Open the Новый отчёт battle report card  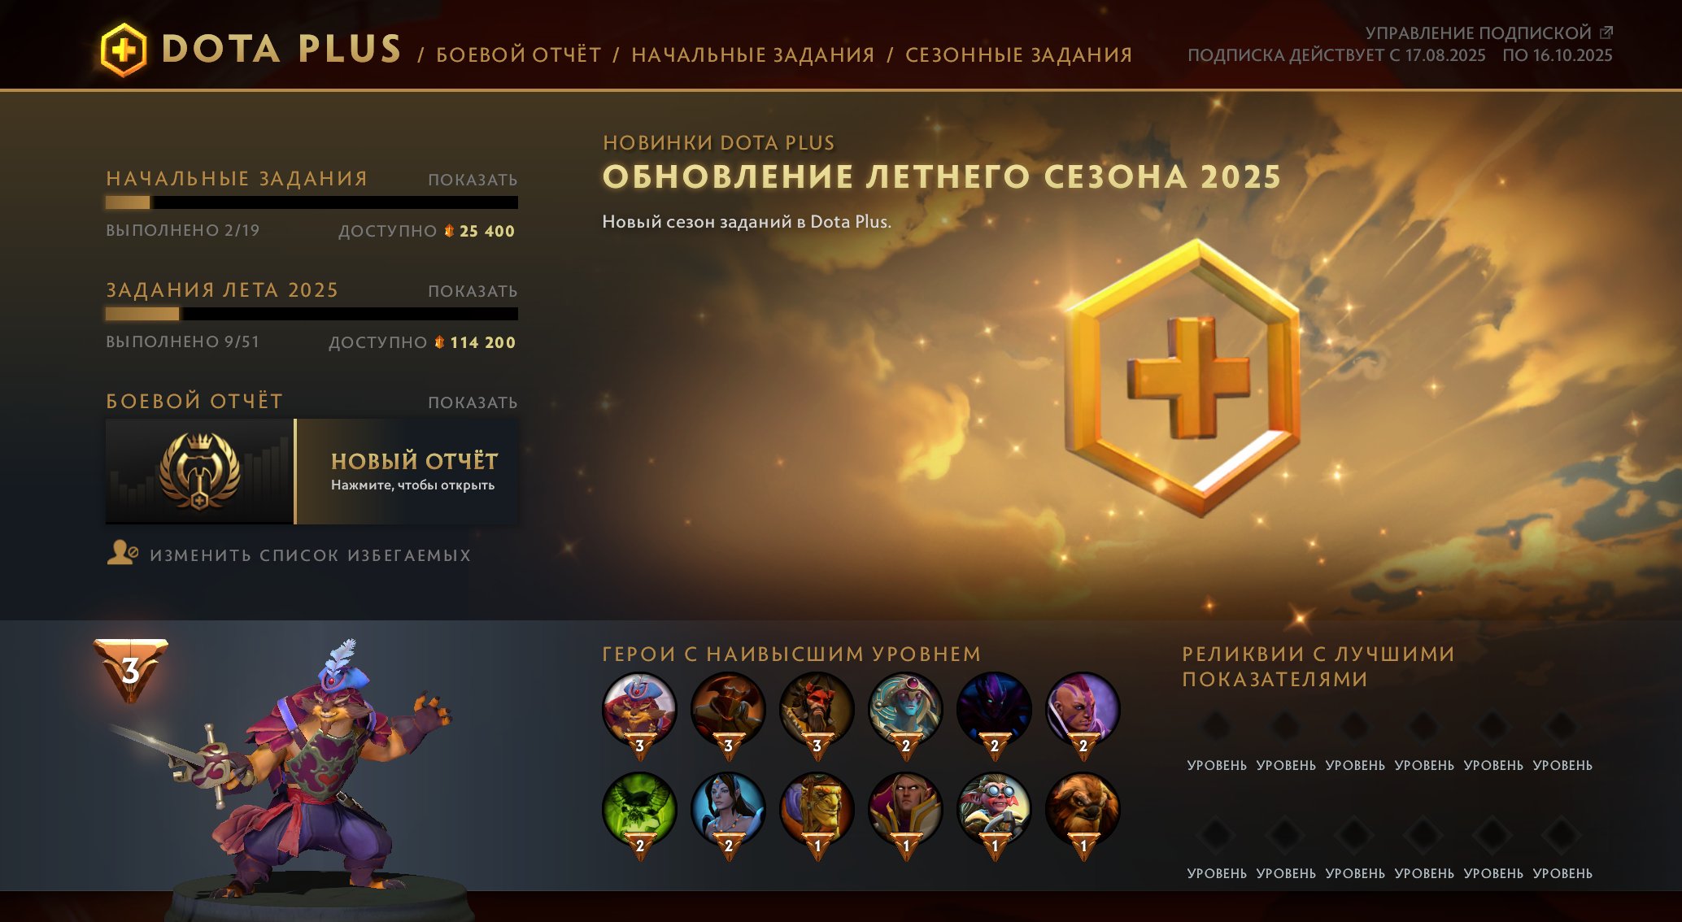click(x=312, y=472)
